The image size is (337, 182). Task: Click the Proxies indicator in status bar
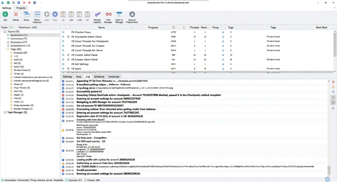coord(92,180)
